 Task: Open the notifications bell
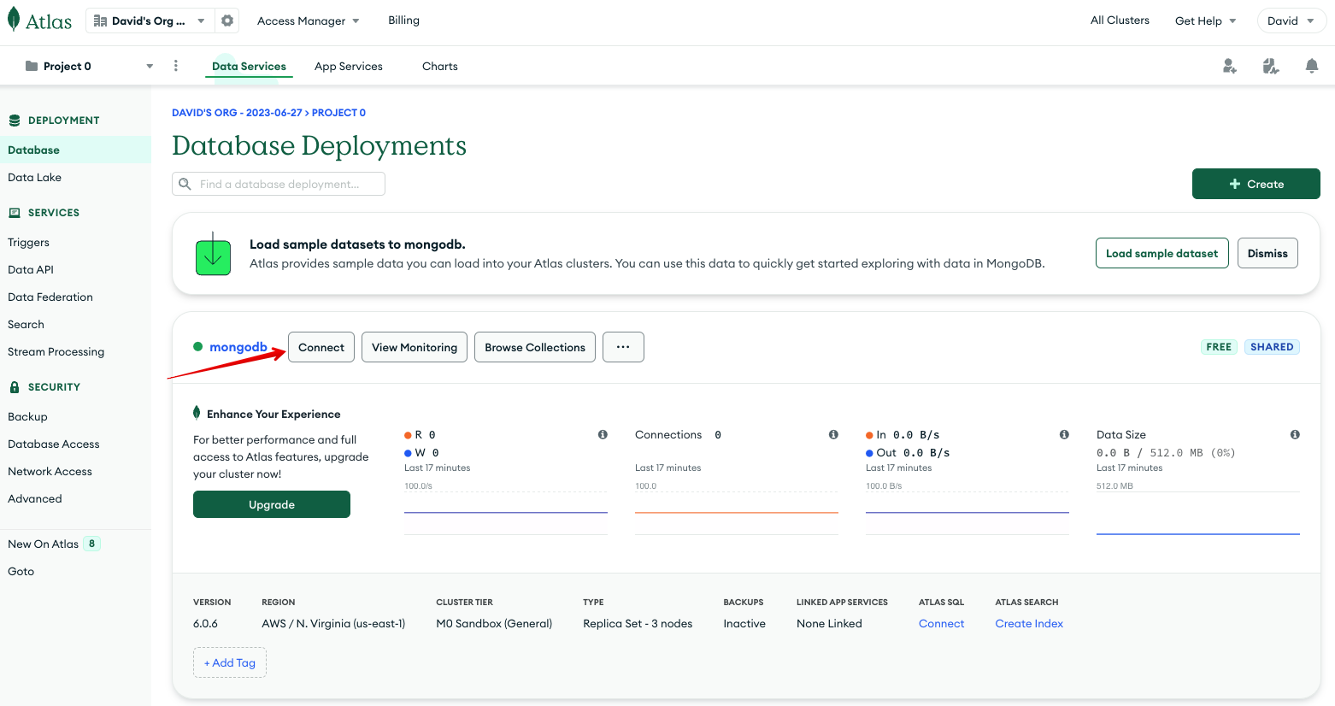1312,65
